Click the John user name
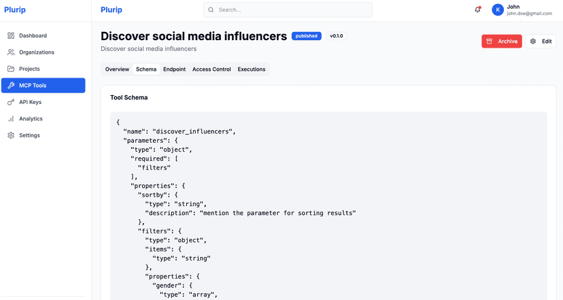 (x=513, y=7)
